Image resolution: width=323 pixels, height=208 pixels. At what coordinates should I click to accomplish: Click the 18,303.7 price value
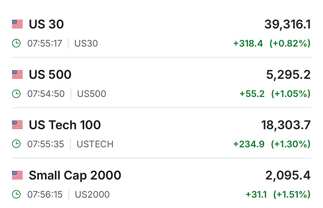point(286,125)
